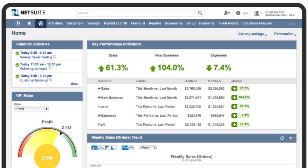Open the Documents menu
The image size is (308, 168).
174,23
